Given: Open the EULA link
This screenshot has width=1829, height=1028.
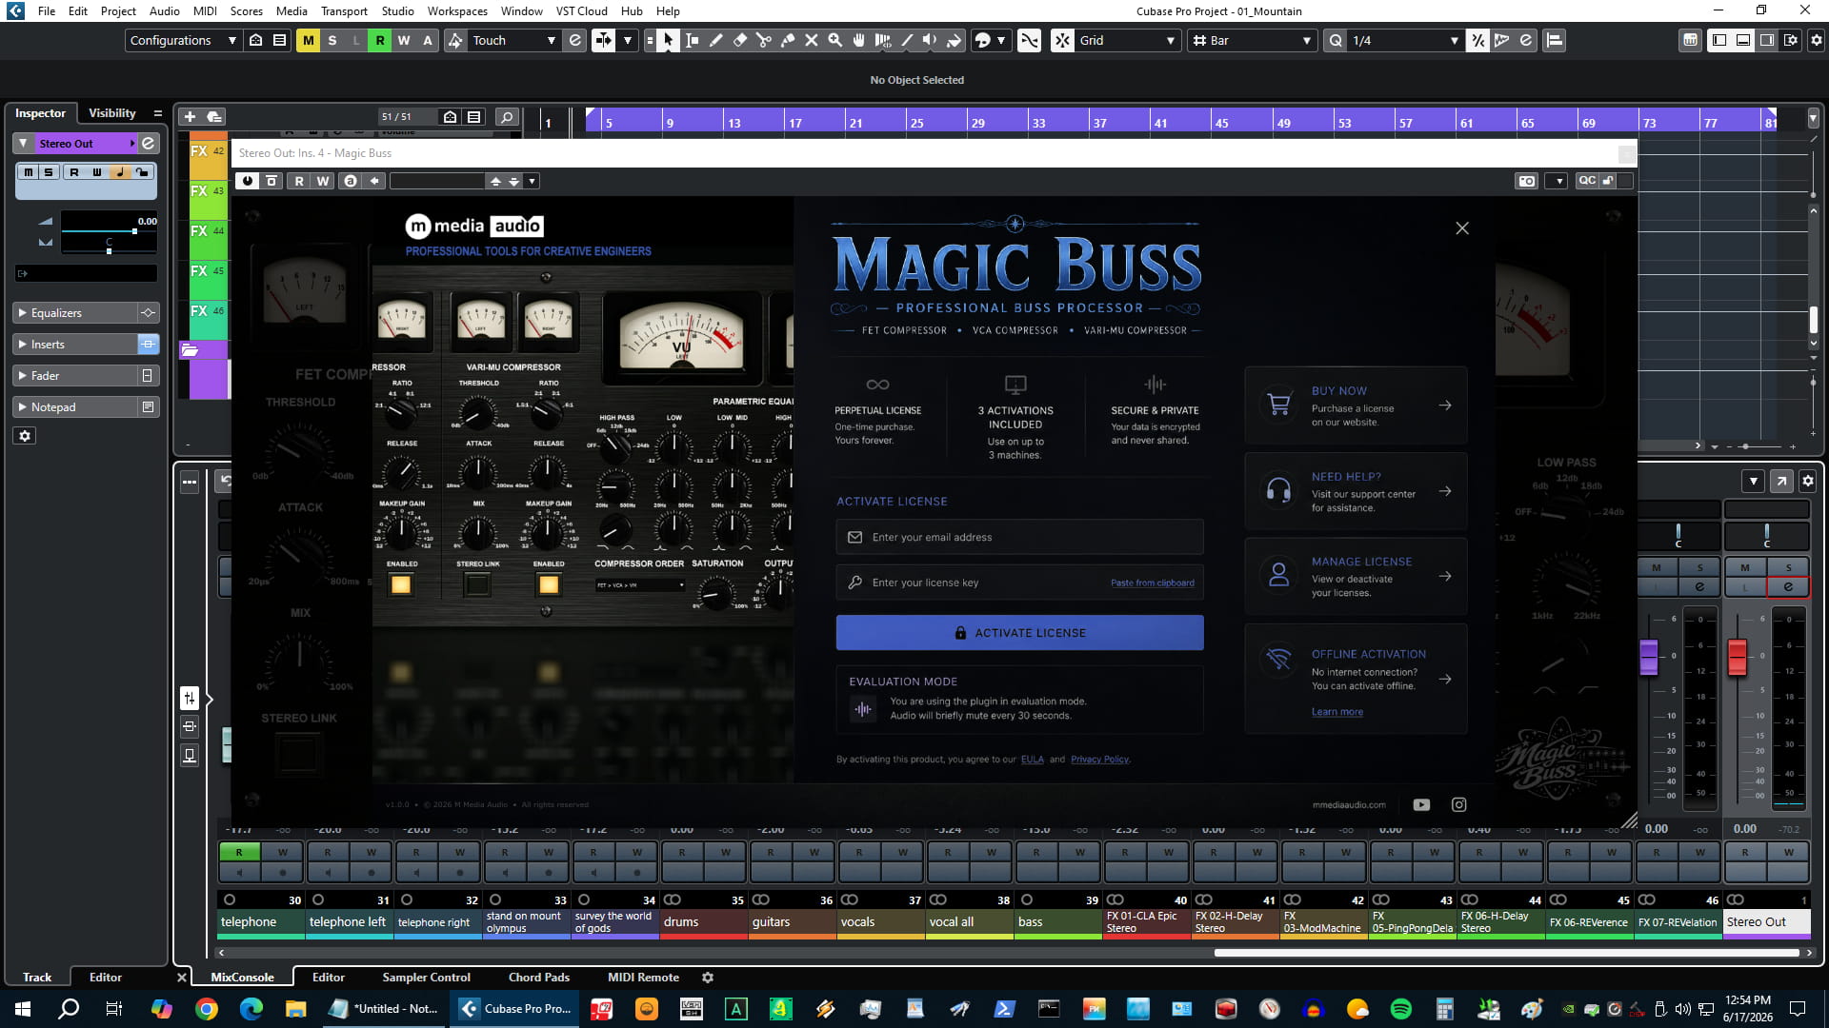Looking at the screenshot, I should pos(1032,760).
